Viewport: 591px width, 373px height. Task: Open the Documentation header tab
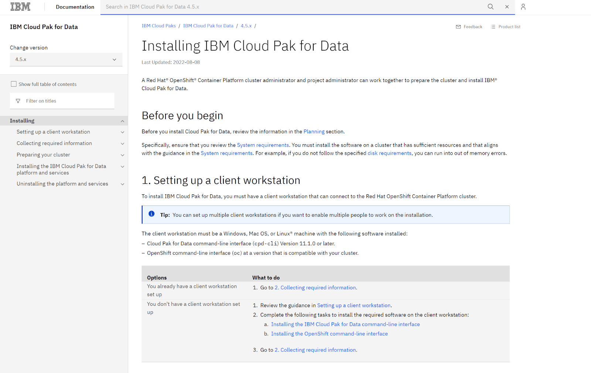click(75, 7)
